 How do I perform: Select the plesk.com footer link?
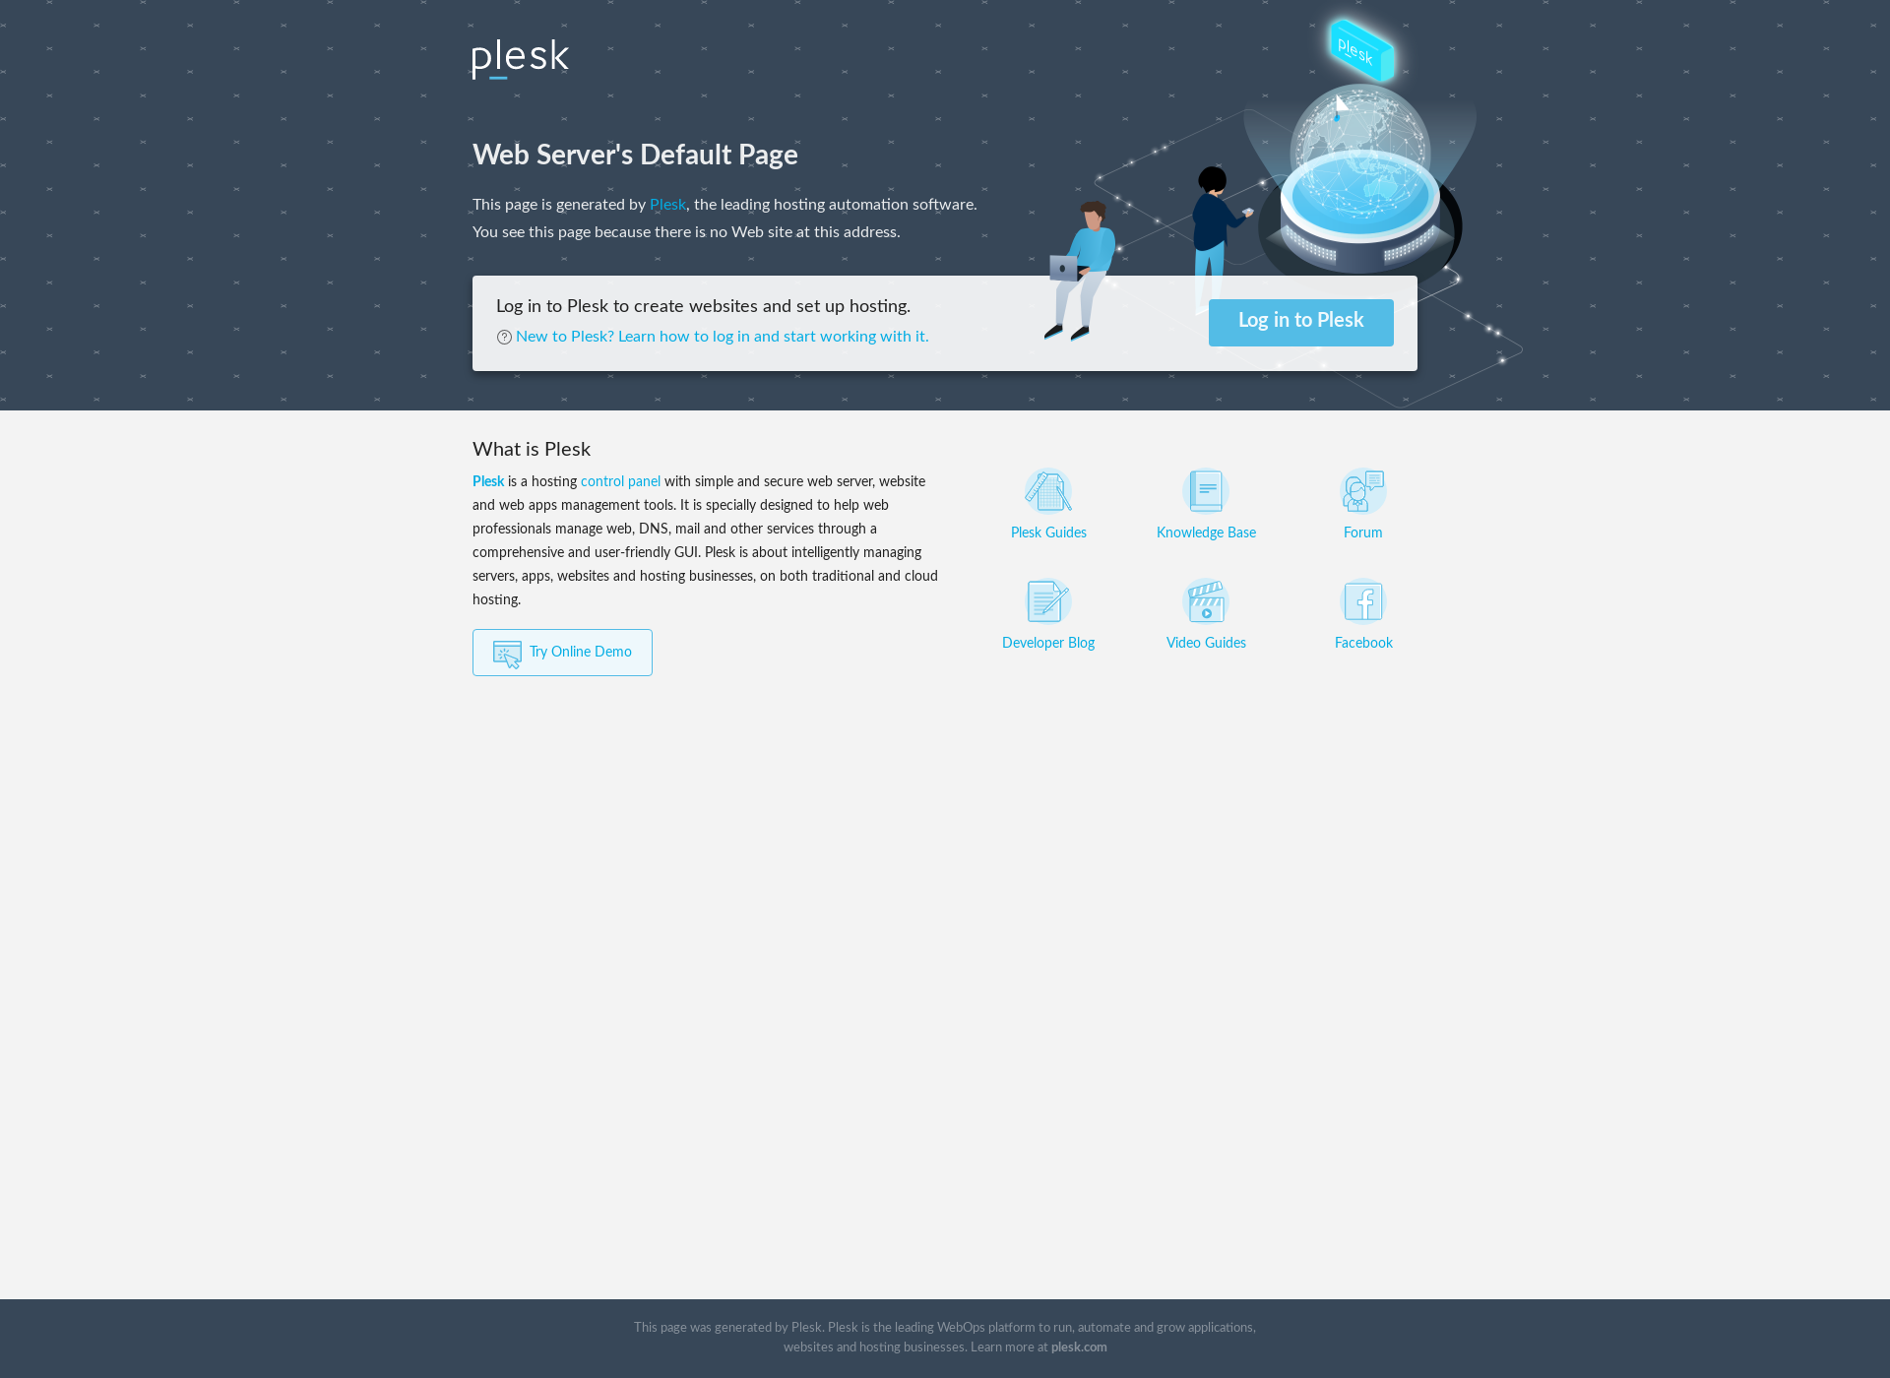1080,1347
